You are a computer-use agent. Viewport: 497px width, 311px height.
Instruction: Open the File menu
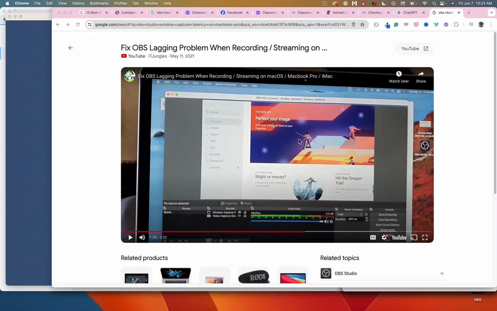(x=38, y=3)
